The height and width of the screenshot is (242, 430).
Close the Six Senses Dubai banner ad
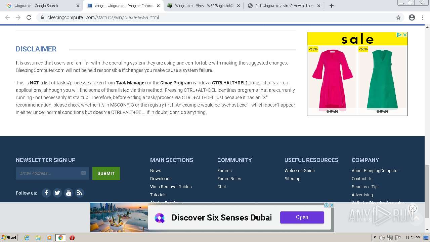(x=332, y=205)
